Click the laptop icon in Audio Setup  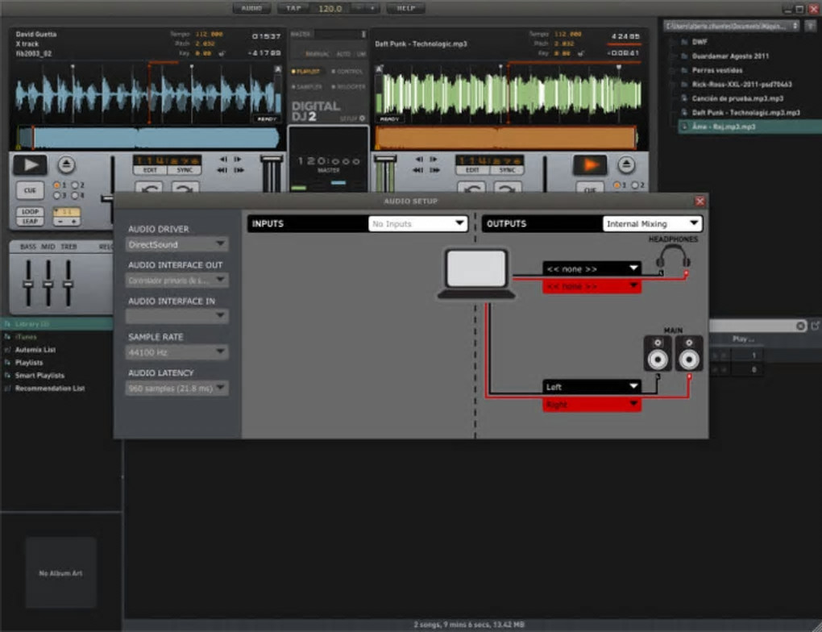[477, 272]
